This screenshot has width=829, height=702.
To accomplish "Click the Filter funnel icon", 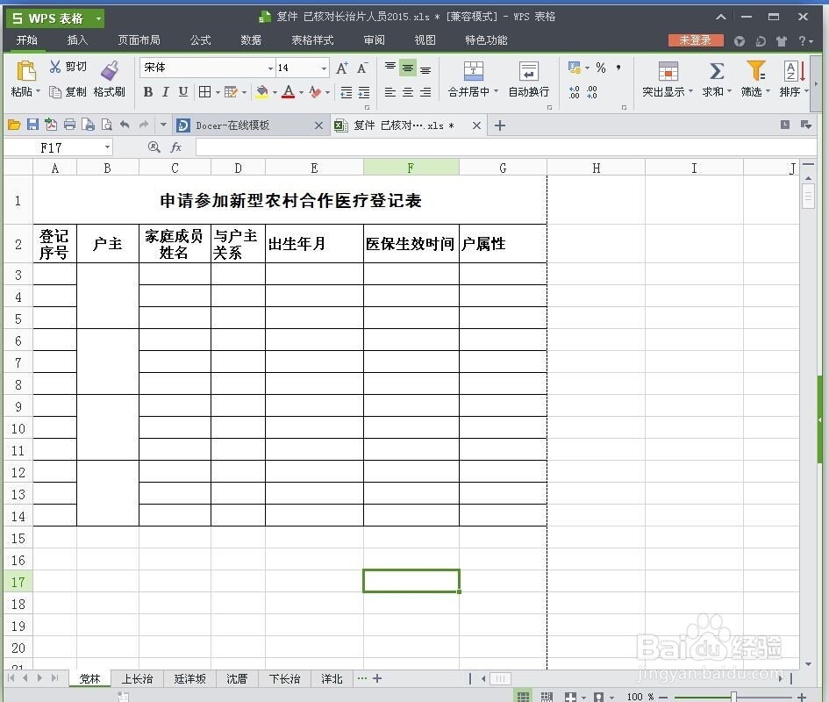I will 755,70.
